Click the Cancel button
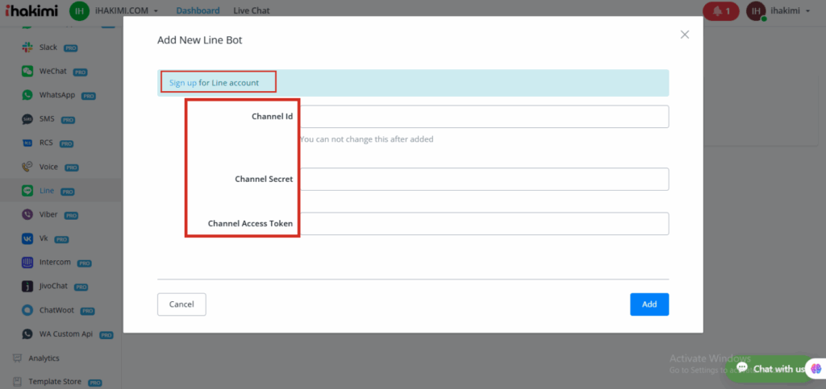 click(181, 304)
